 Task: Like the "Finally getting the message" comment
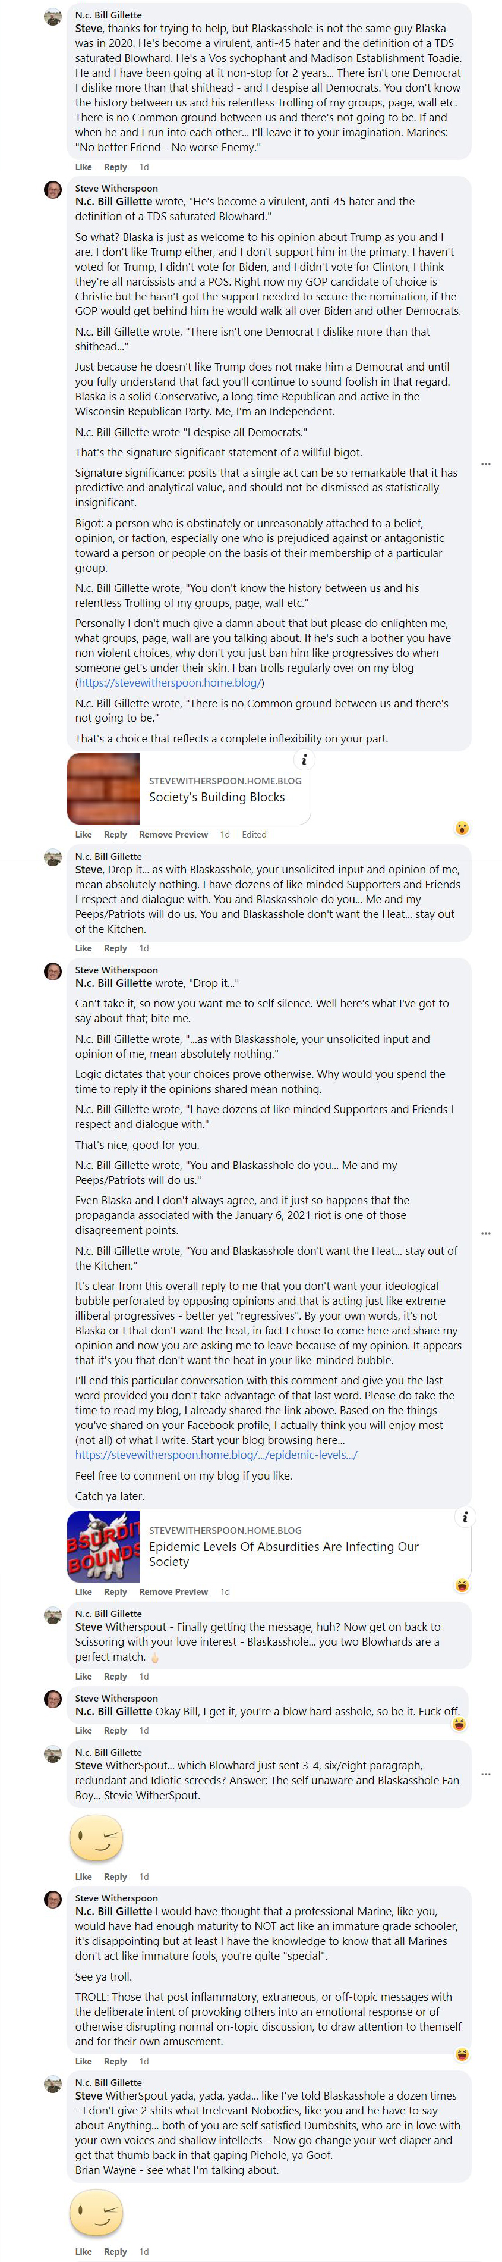83,1677
